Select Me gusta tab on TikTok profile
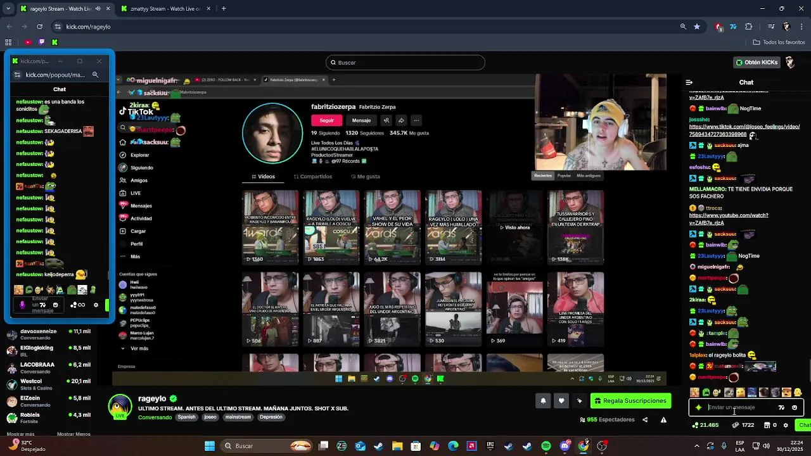This screenshot has width=811, height=456. click(365, 177)
